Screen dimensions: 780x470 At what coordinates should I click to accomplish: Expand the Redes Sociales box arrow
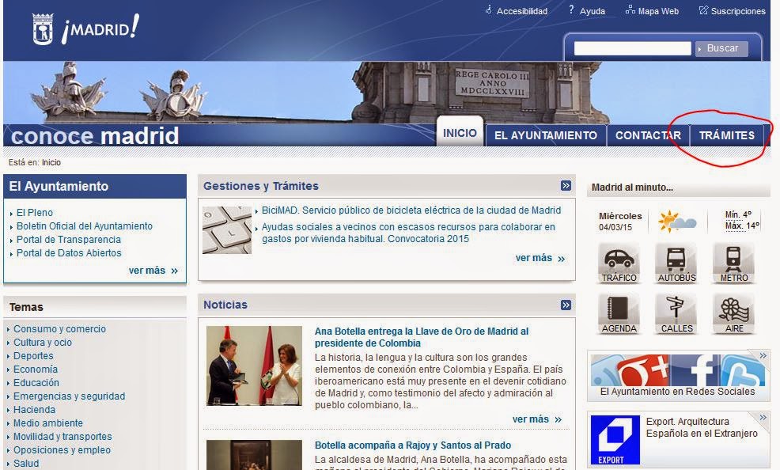pos(763,355)
